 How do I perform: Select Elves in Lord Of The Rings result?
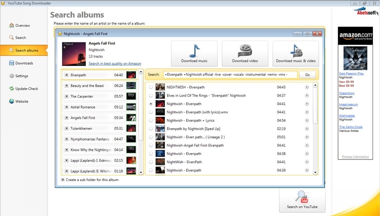click(151, 95)
